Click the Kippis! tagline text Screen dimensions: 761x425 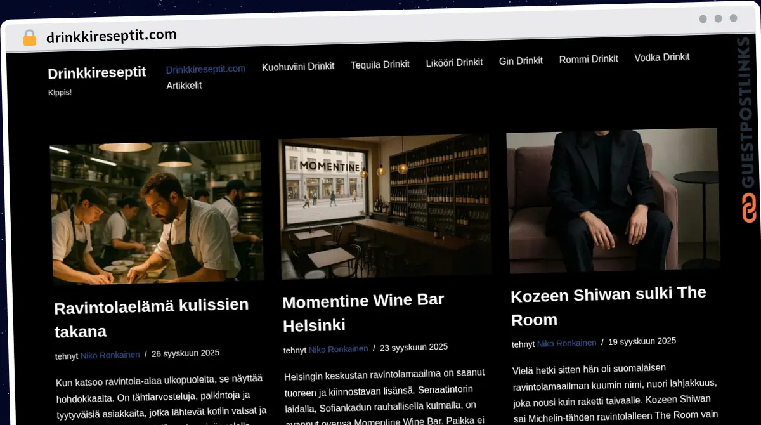(x=60, y=93)
